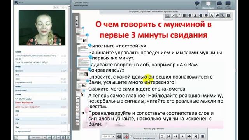Select the filled rectangle tool
This screenshot has width=249, height=140.
184,16
